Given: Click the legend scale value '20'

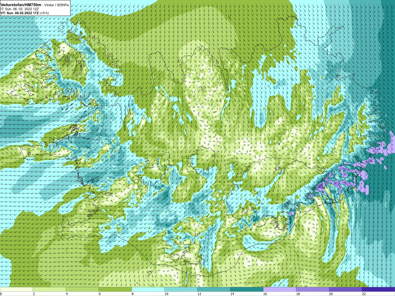Looking at the screenshot, I should pyautogui.click(x=331, y=294).
